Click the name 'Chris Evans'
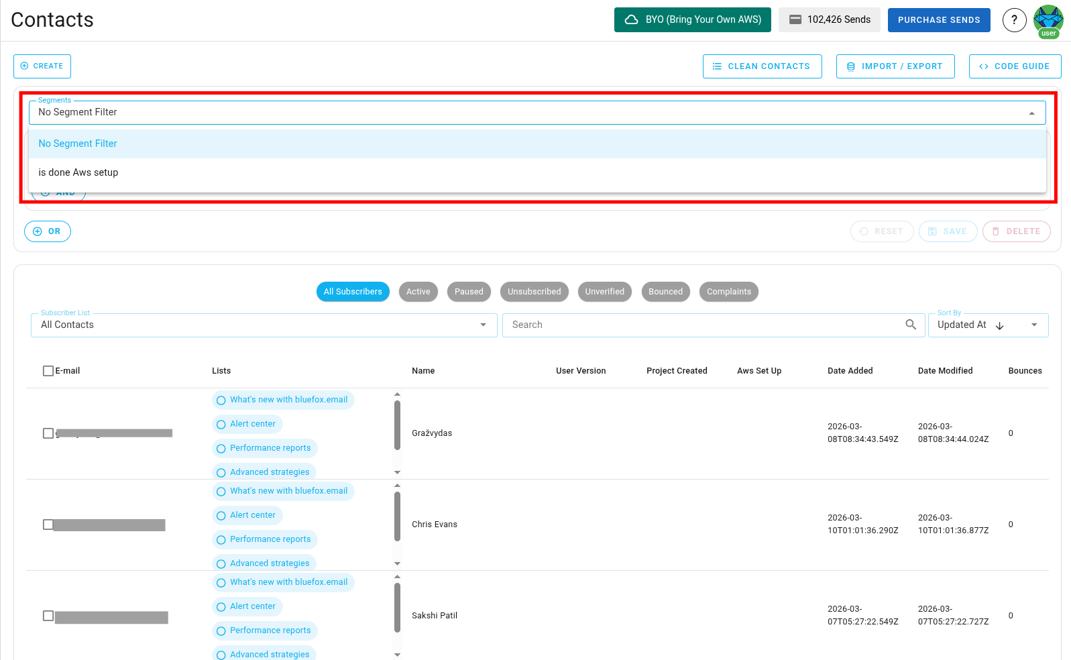Image resolution: width=1071 pixels, height=660 pixels. 435,525
